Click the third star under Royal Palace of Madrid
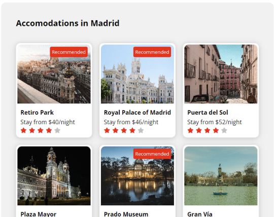 (124, 130)
